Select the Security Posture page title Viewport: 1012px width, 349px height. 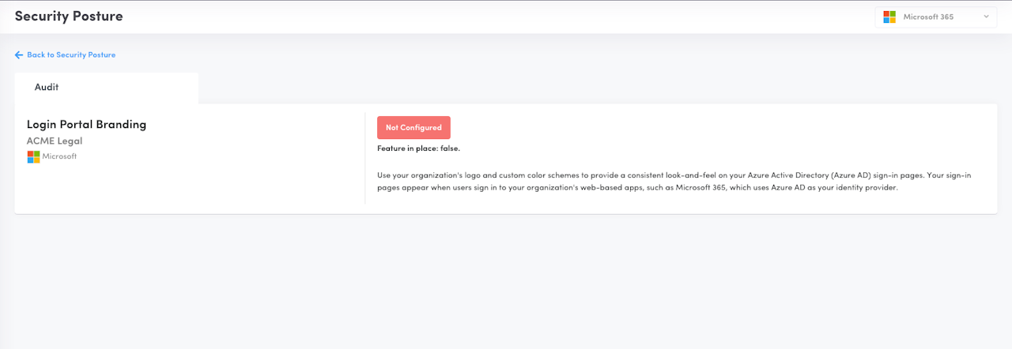69,16
